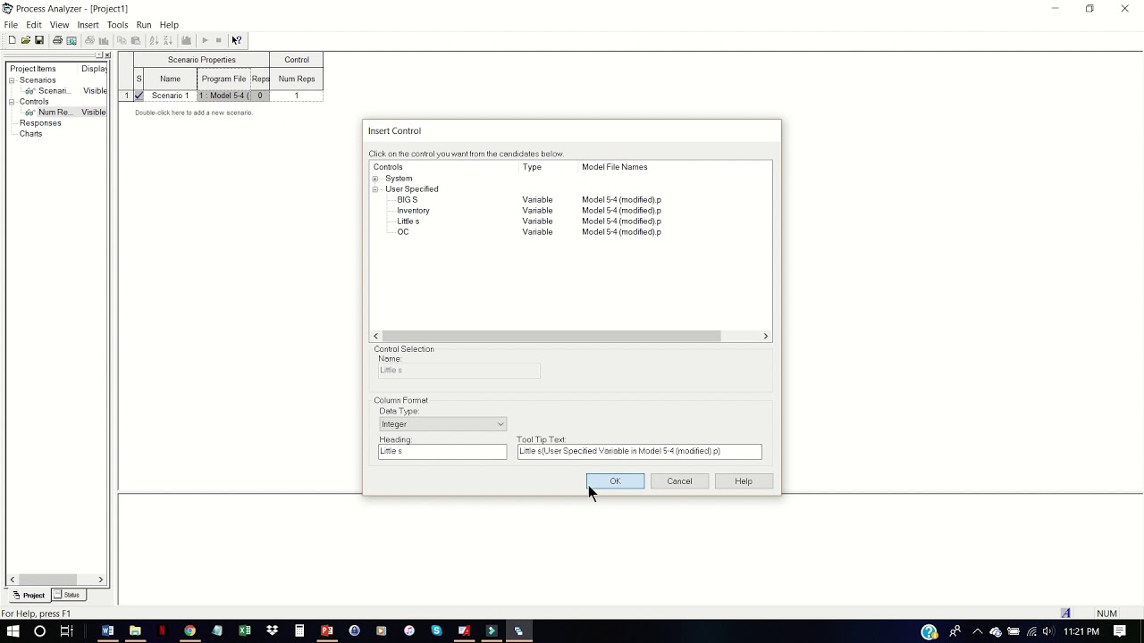The height and width of the screenshot is (643, 1144).
Task: Click right arrow of controls list scrollbar
Action: (766, 336)
